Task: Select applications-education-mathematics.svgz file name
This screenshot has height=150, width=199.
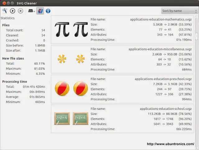Action: click(161, 19)
